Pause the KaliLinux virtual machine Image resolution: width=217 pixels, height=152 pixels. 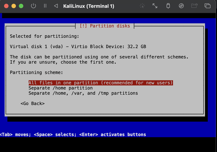pyautogui.click(x=45, y=6)
